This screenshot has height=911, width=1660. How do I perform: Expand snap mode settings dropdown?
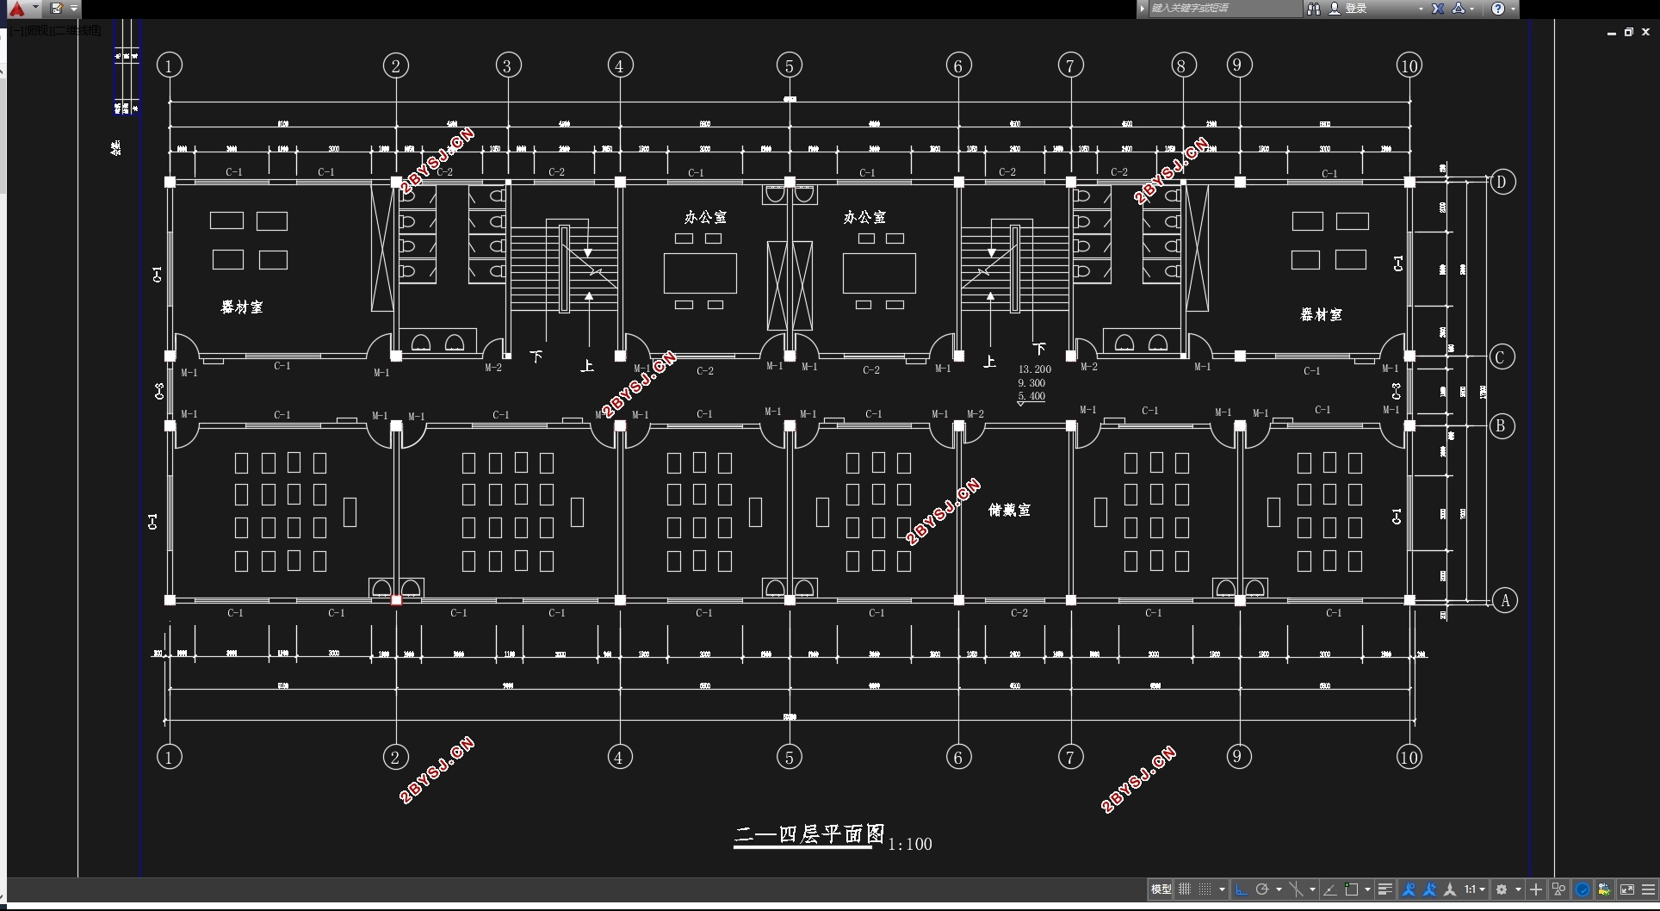point(1222,889)
